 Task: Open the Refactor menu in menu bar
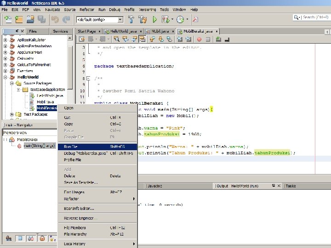coord(86,9)
